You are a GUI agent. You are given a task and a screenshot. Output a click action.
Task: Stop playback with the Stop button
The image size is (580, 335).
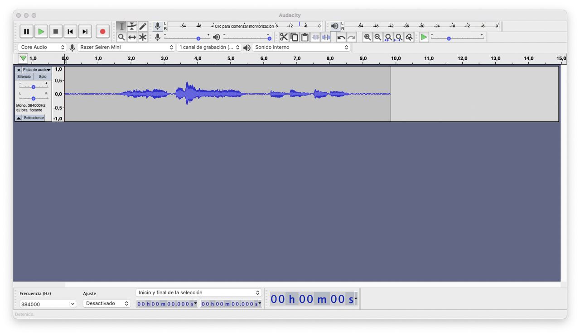[55, 31]
